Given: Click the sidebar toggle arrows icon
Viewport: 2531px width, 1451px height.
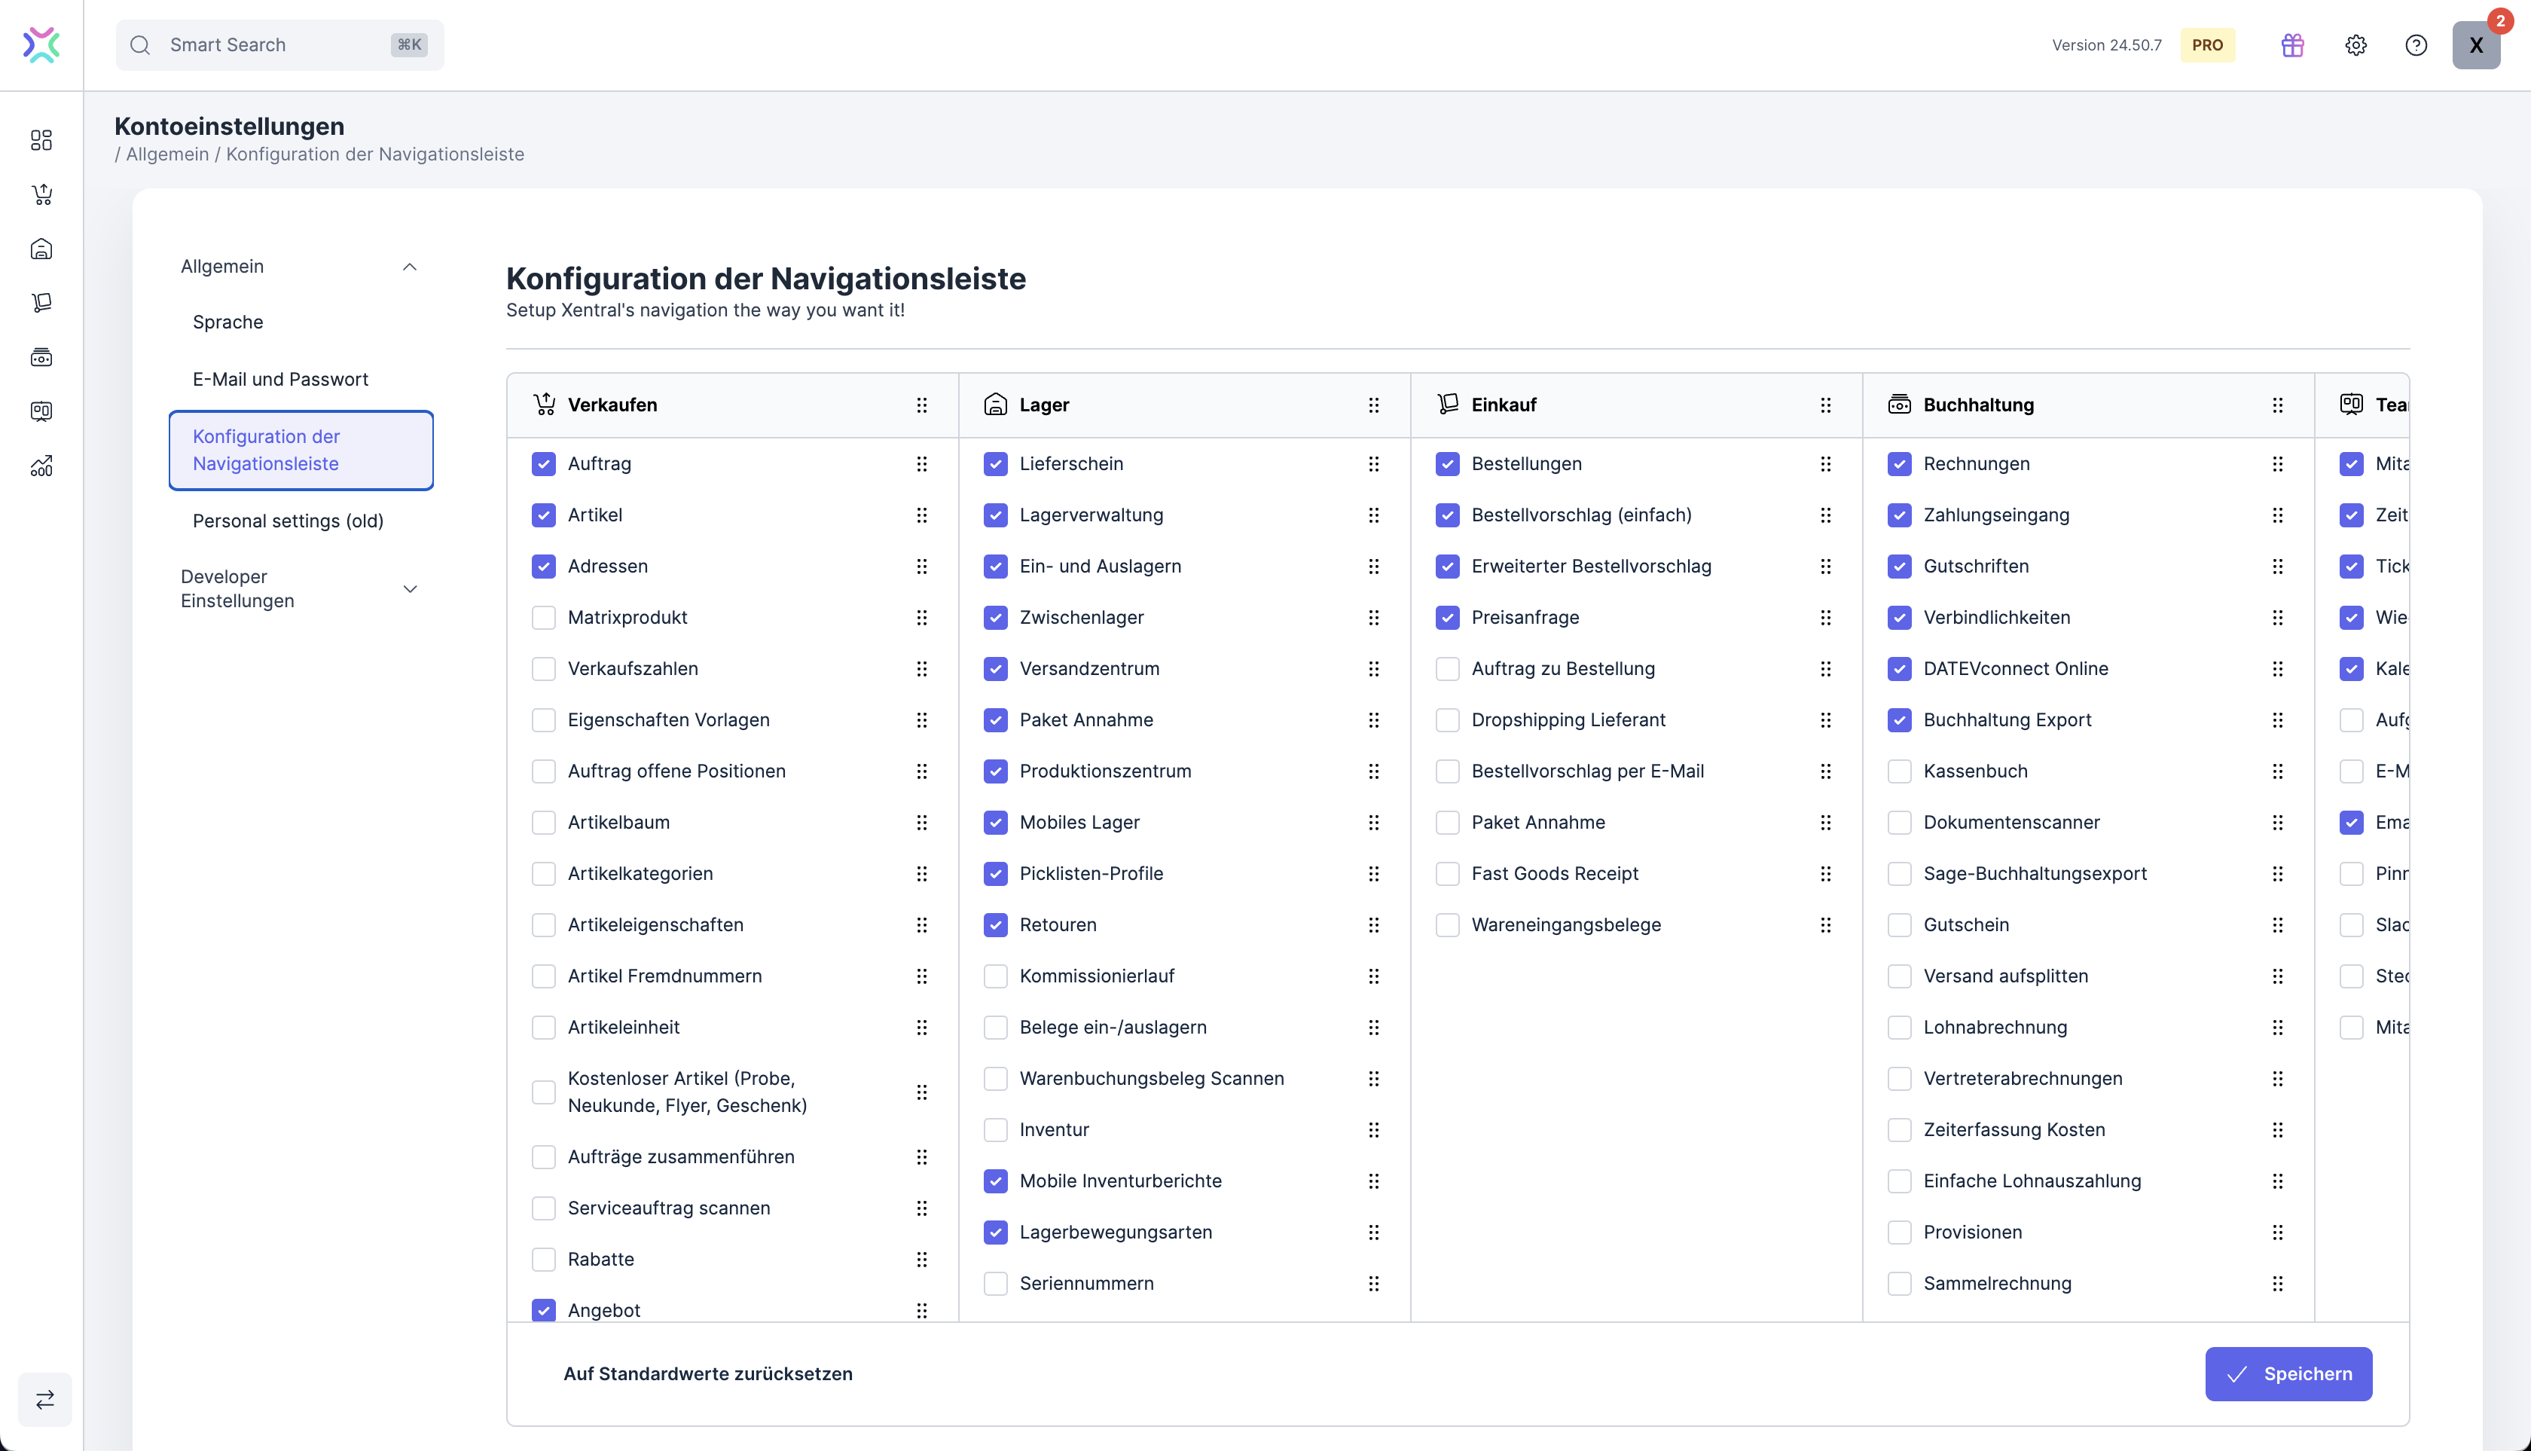Looking at the screenshot, I should tap(45, 1399).
